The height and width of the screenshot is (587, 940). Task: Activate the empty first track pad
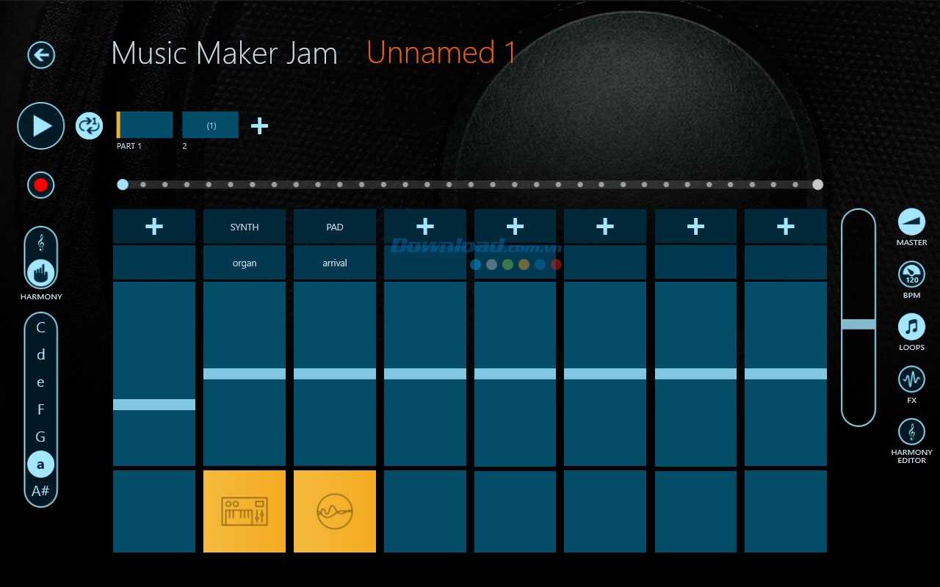click(x=154, y=511)
